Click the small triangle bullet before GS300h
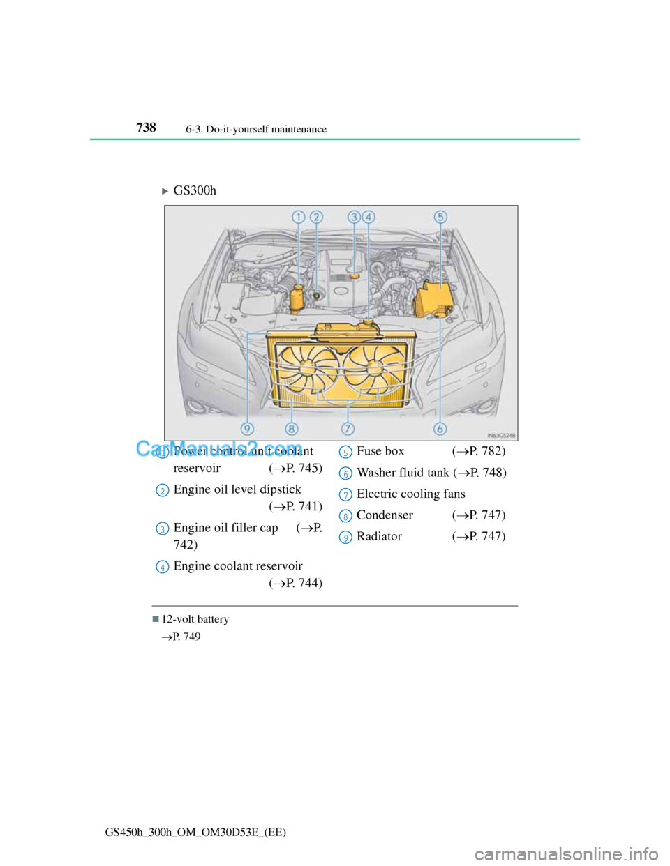Screen dimensions: 670x866 point(165,191)
